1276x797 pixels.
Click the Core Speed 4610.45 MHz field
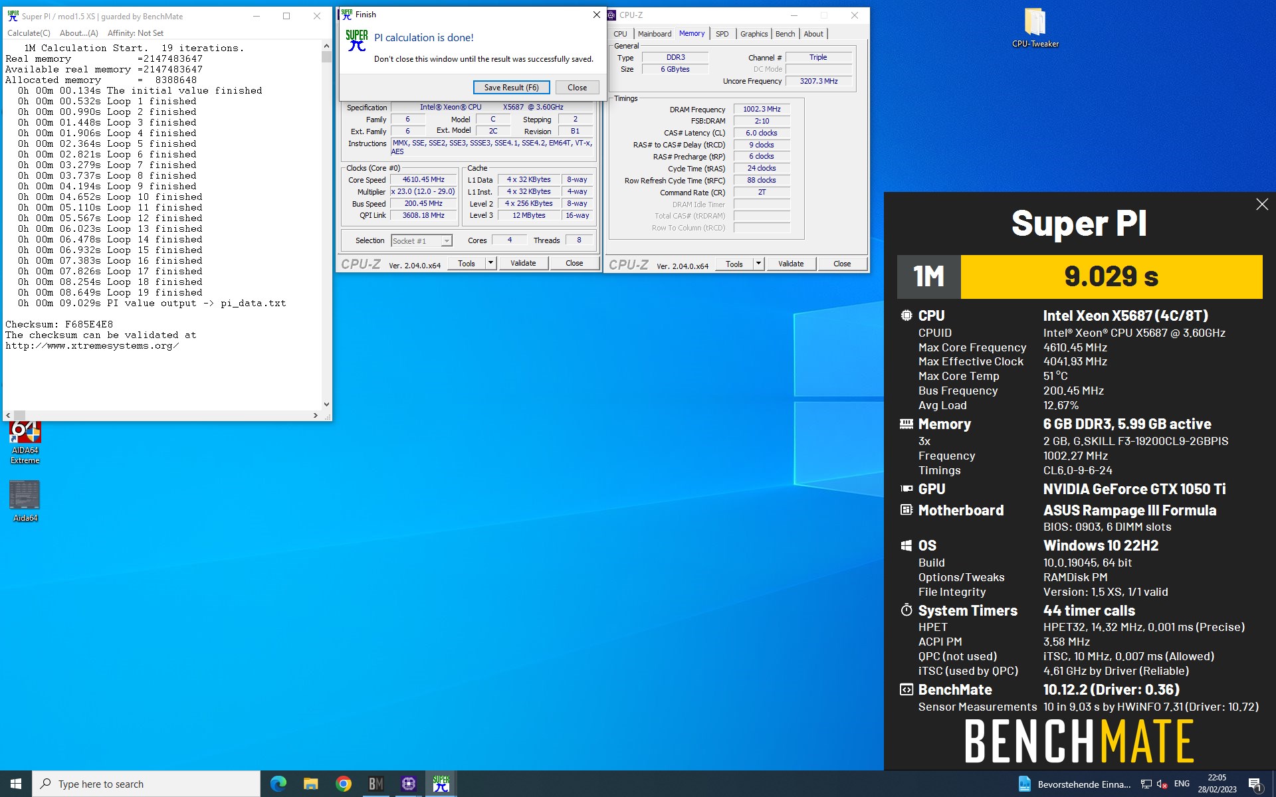423,179
